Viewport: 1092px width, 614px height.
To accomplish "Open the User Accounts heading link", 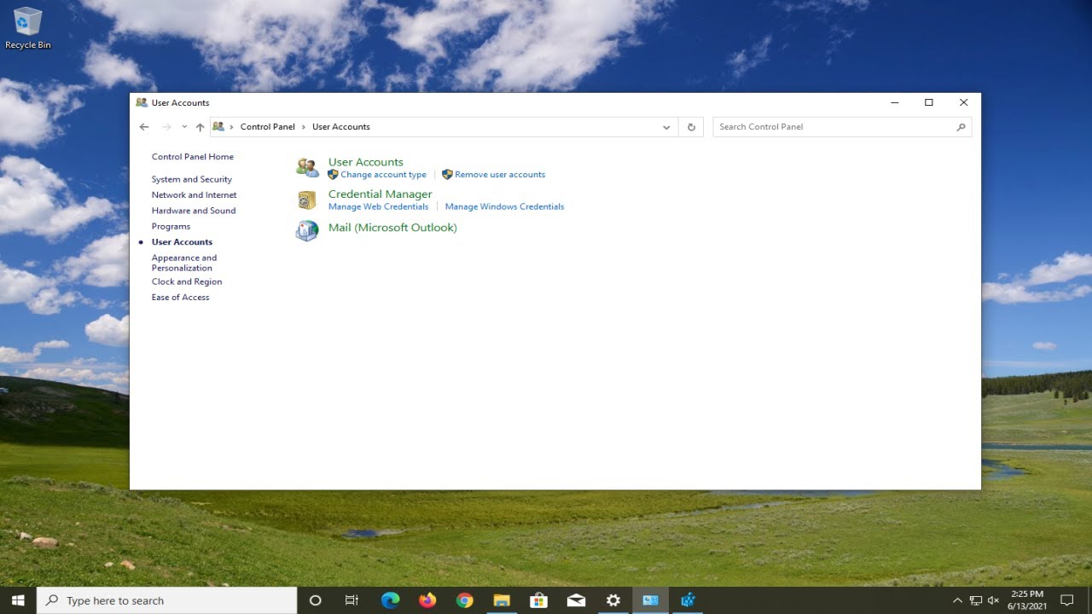I will click(x=366, y=162).
